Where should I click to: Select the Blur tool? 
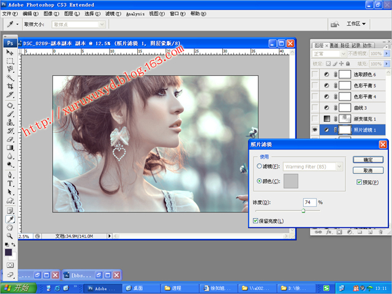coord(10,156)
